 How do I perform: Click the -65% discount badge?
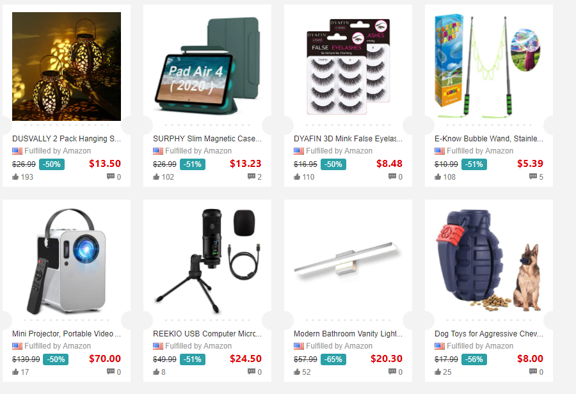[333, 359]
